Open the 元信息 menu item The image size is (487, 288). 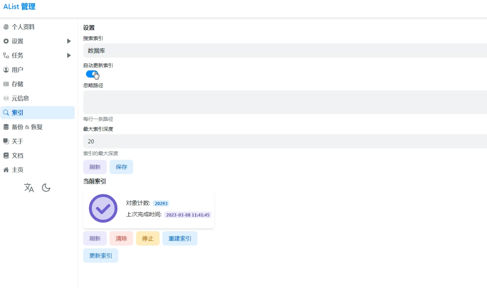point(20,98)
